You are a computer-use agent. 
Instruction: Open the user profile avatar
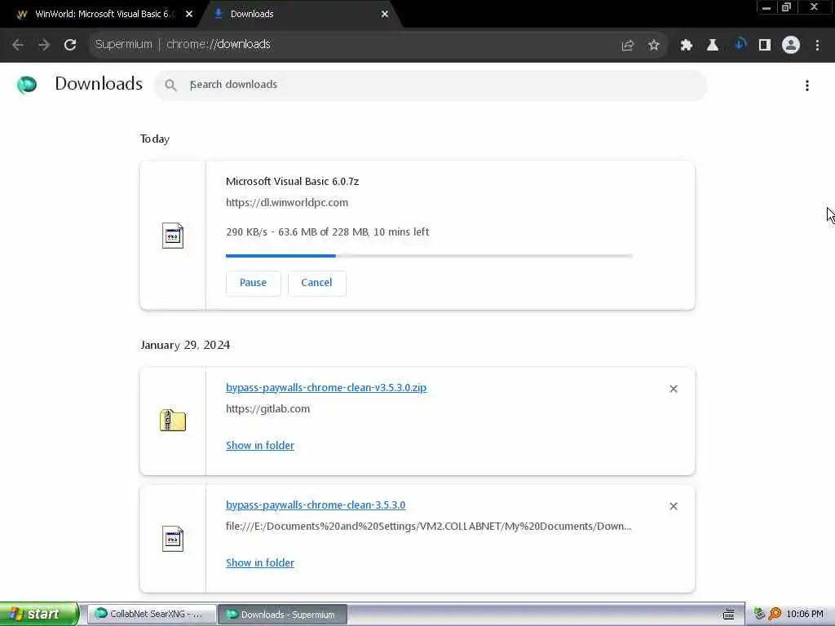click(x=791, y=46)
